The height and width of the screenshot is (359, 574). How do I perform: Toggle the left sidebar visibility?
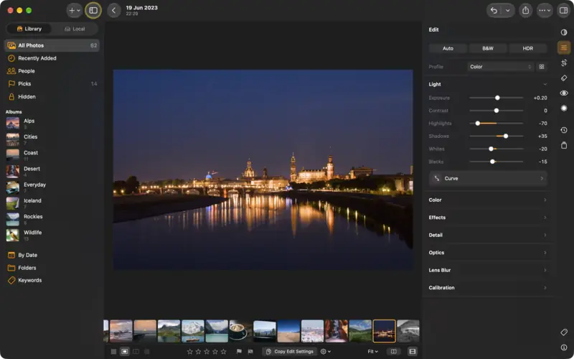(x=93, y=11)
